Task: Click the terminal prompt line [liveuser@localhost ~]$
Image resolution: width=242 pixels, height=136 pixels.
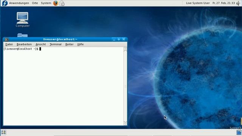Action: [x=21, y=49]
